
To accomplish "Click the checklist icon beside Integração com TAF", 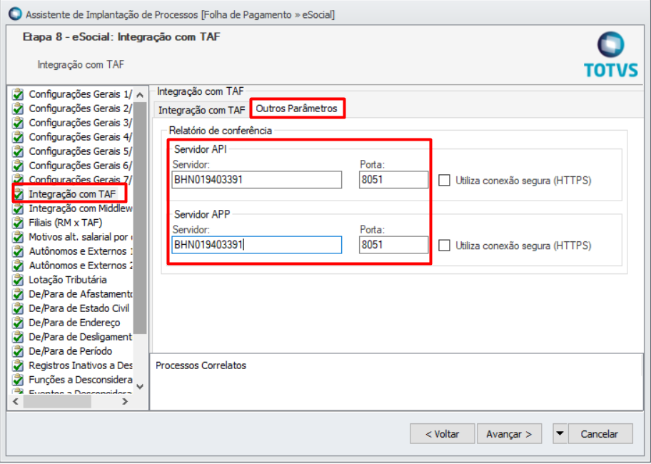I will (x=19, y=194).
